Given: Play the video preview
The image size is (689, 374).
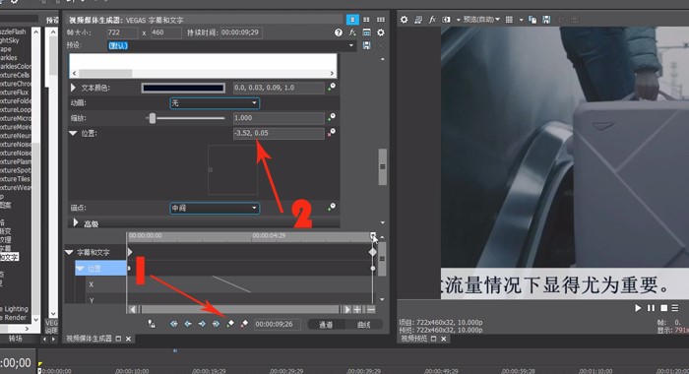Looking at the screenshot, I should 638,308.
